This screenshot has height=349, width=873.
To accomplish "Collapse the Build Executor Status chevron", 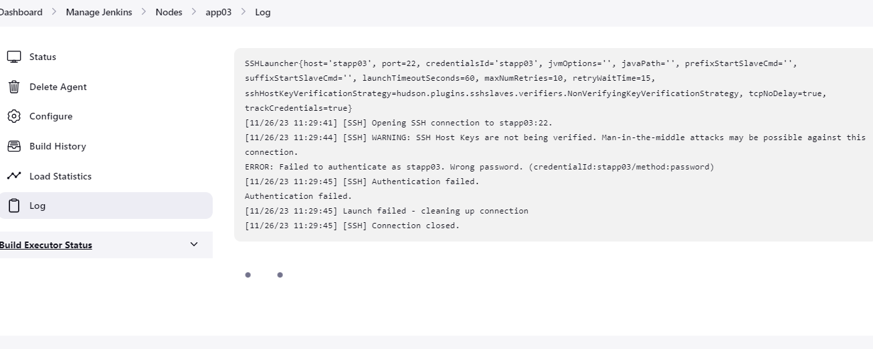I will point(194,244).
